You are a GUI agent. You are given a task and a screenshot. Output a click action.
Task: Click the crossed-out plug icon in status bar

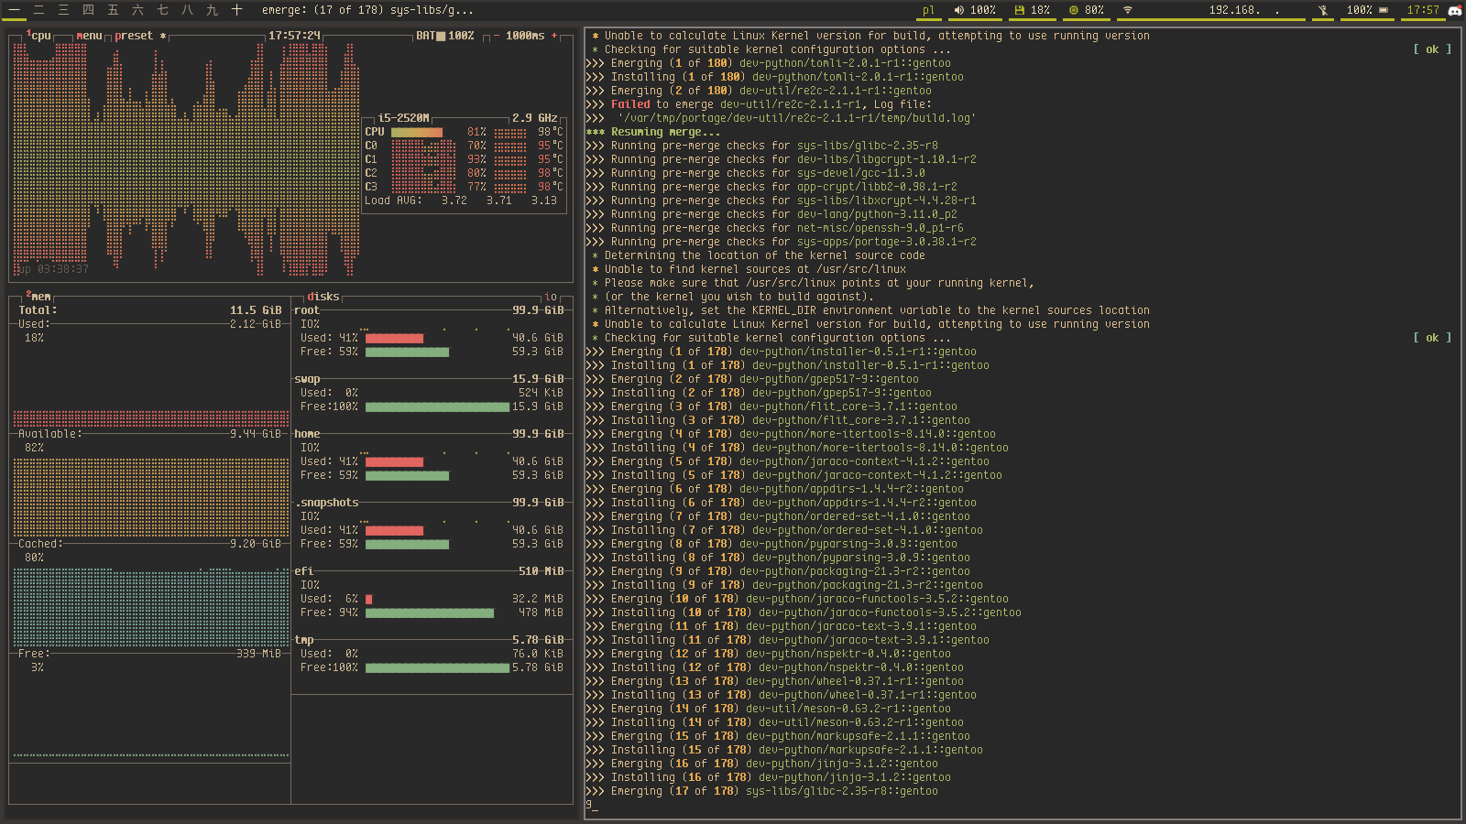pyautogui.click(x=1322, y=10)
